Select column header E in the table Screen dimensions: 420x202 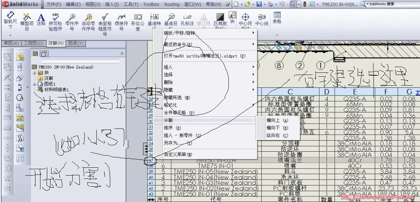354,92
